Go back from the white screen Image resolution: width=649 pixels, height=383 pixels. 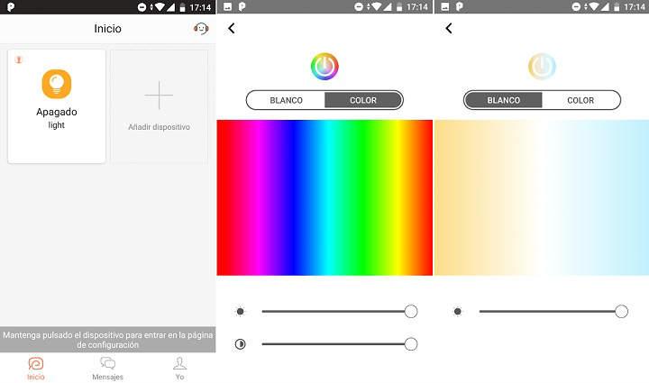pos(449,29)
